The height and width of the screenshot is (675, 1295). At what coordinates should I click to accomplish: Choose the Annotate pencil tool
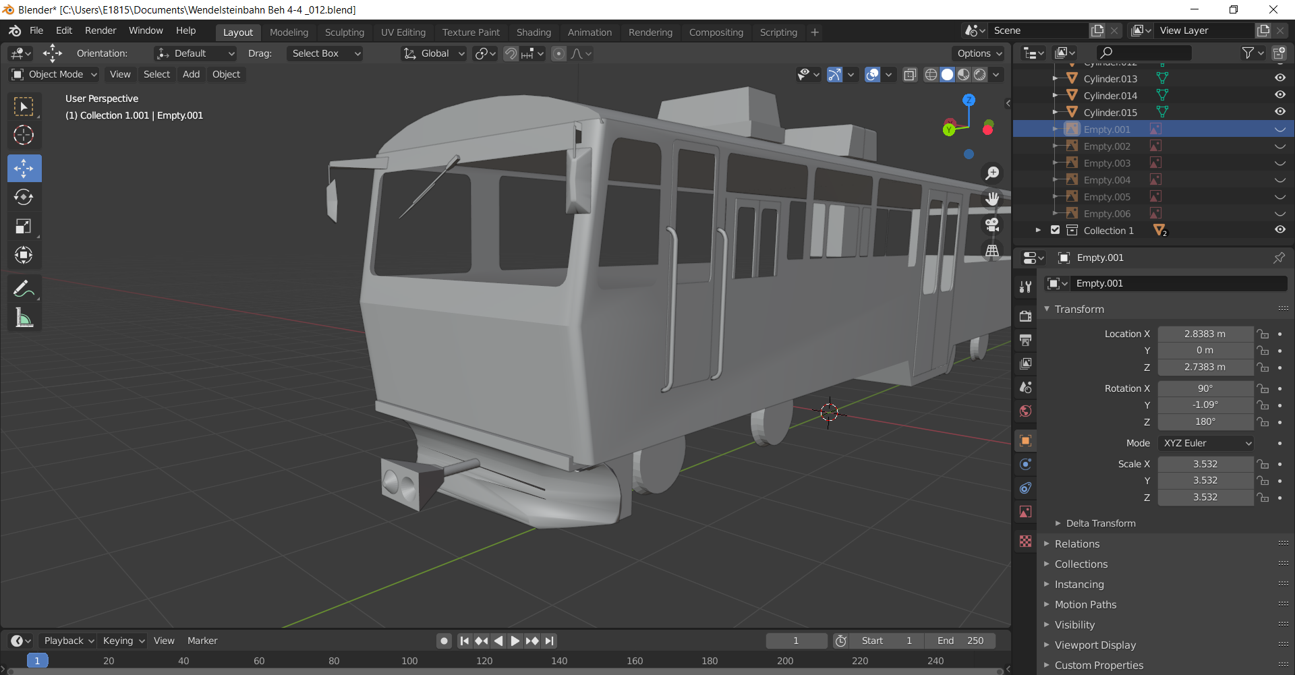(24, 289)
